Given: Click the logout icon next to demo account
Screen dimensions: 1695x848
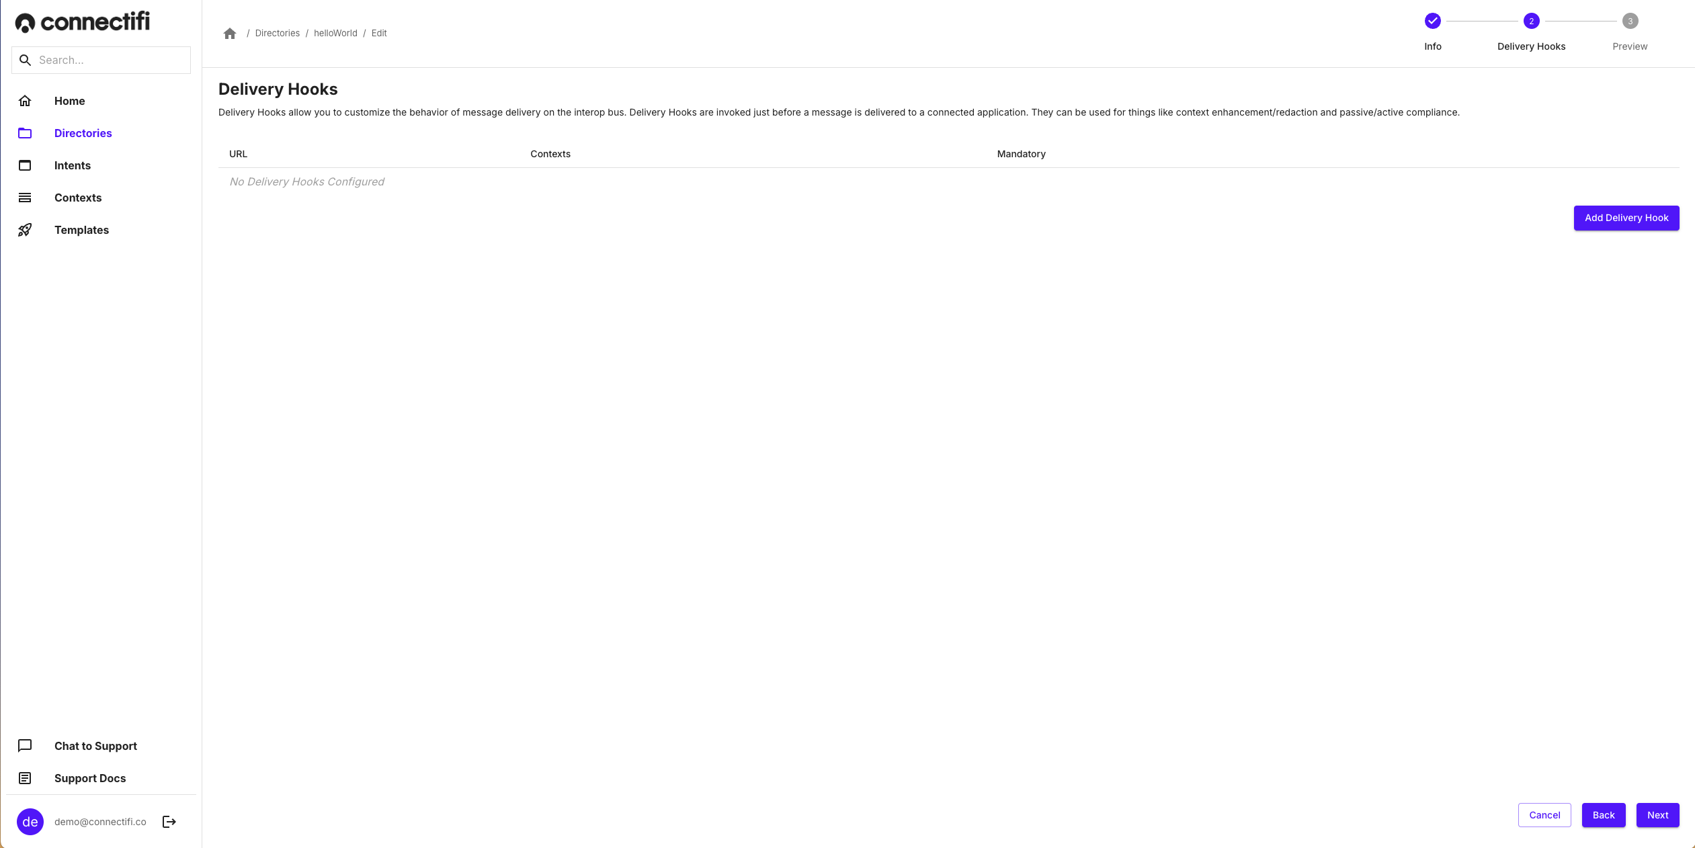Looking at the screenshot, I should [170, 821].
